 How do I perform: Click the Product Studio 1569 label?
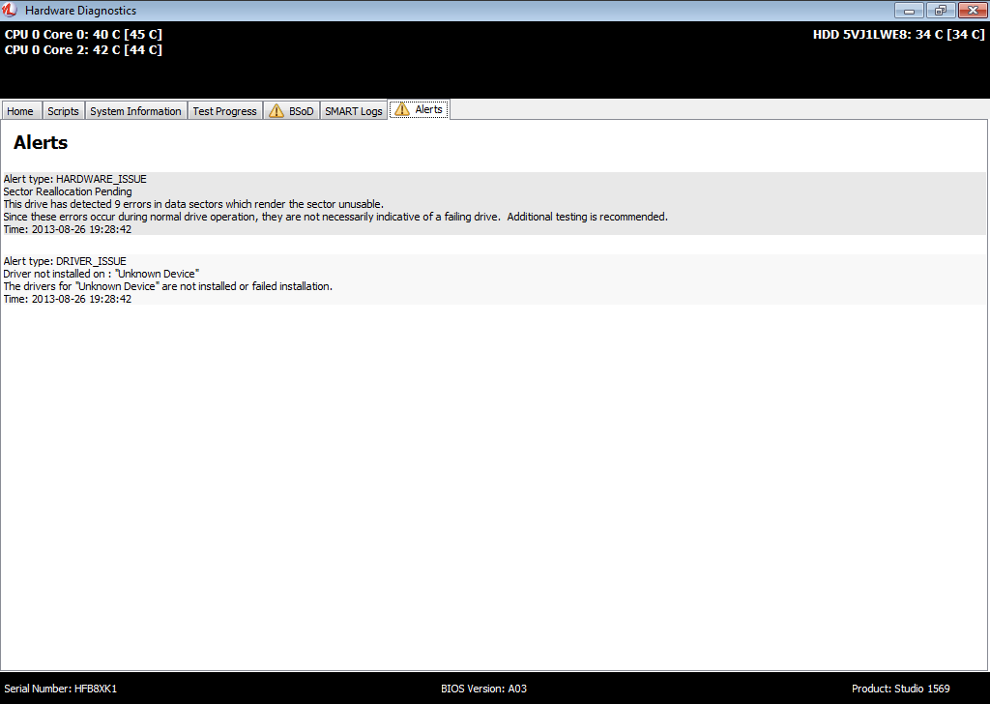coord(900,689)
